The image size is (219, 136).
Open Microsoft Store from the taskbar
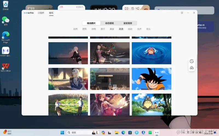pyautogui.click(x=130, y=132)
